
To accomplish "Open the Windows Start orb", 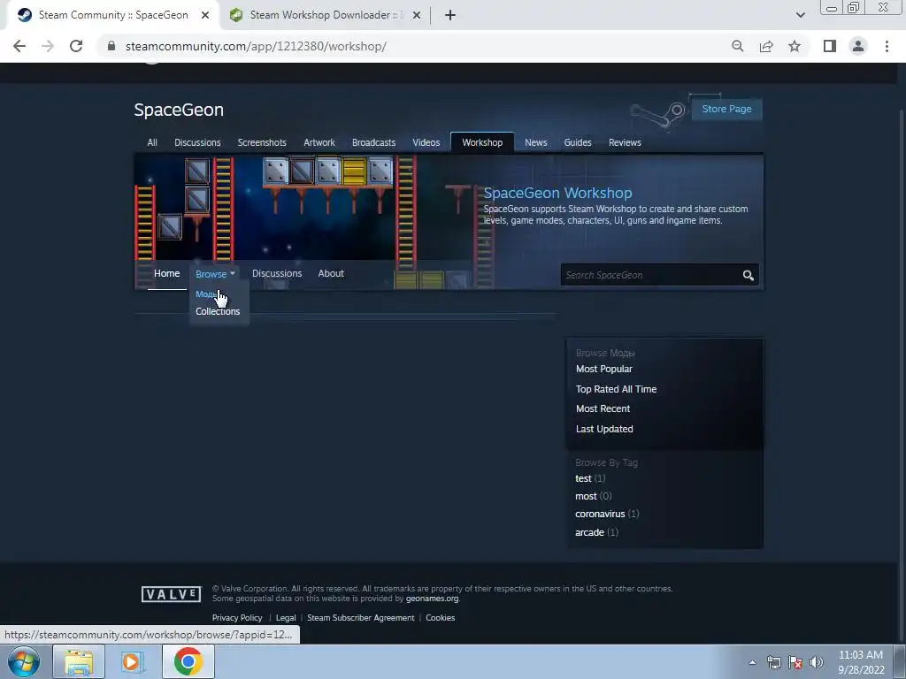I will [x=24, y=661].
